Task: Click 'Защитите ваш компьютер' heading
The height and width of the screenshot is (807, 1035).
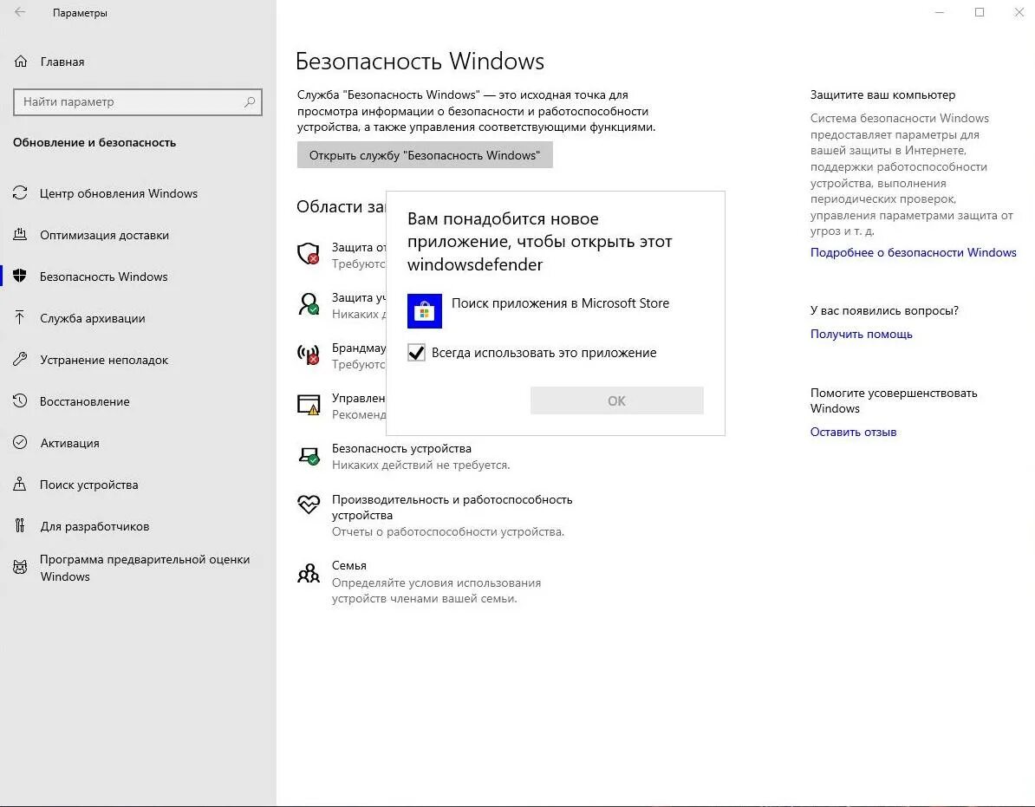Action: click(882, 95)
